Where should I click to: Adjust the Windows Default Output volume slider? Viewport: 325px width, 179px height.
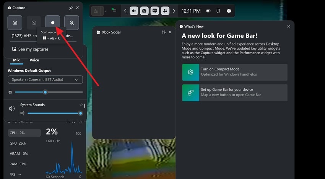click(x=49, y=92)
